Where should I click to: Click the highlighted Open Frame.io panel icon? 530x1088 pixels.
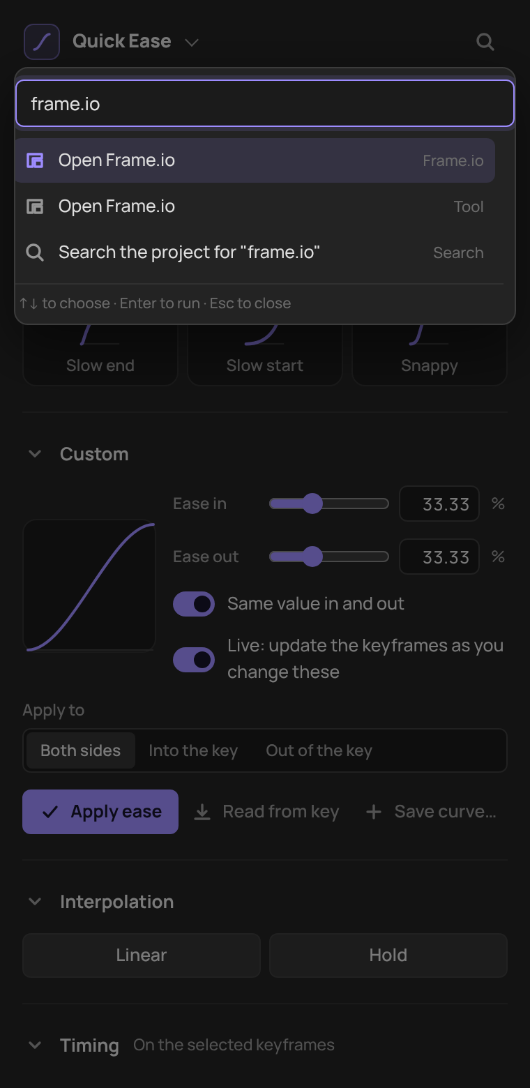click(x=35, y=160)
